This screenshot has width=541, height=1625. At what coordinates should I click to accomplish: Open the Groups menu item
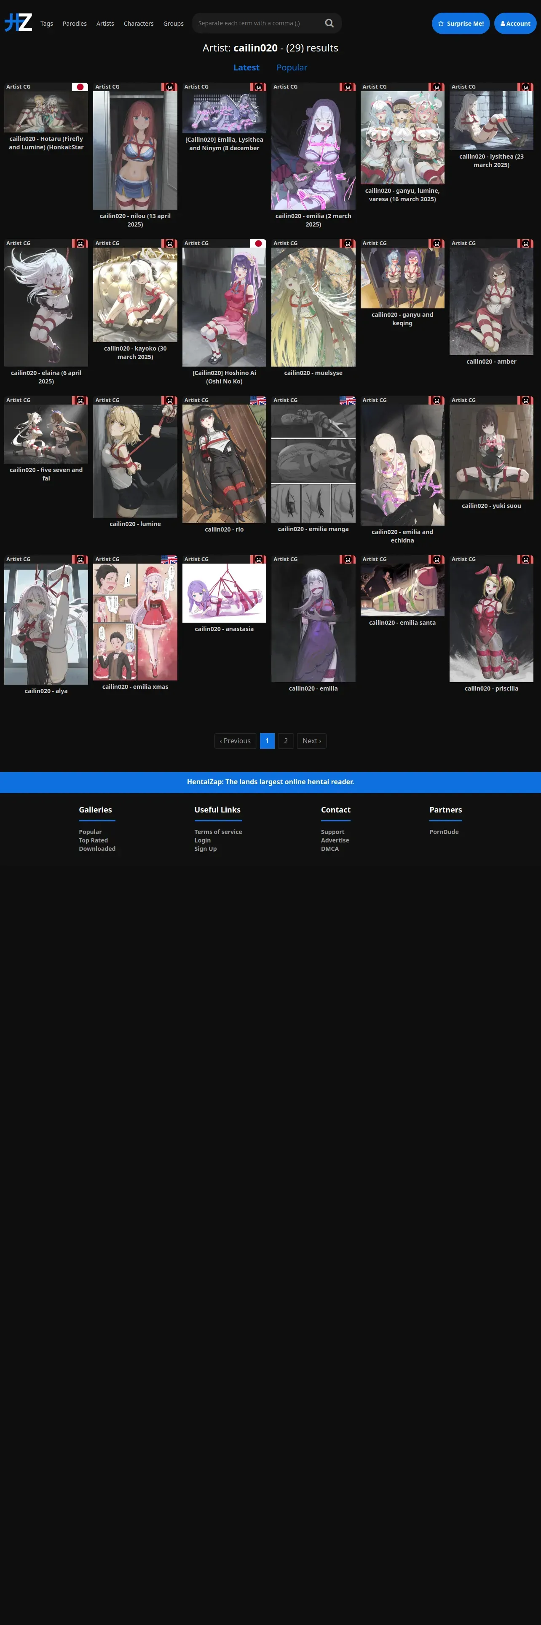tap(173, 23)
